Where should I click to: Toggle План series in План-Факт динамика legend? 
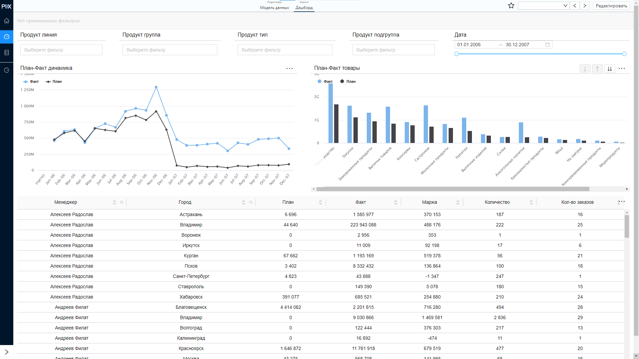point(54,81)
